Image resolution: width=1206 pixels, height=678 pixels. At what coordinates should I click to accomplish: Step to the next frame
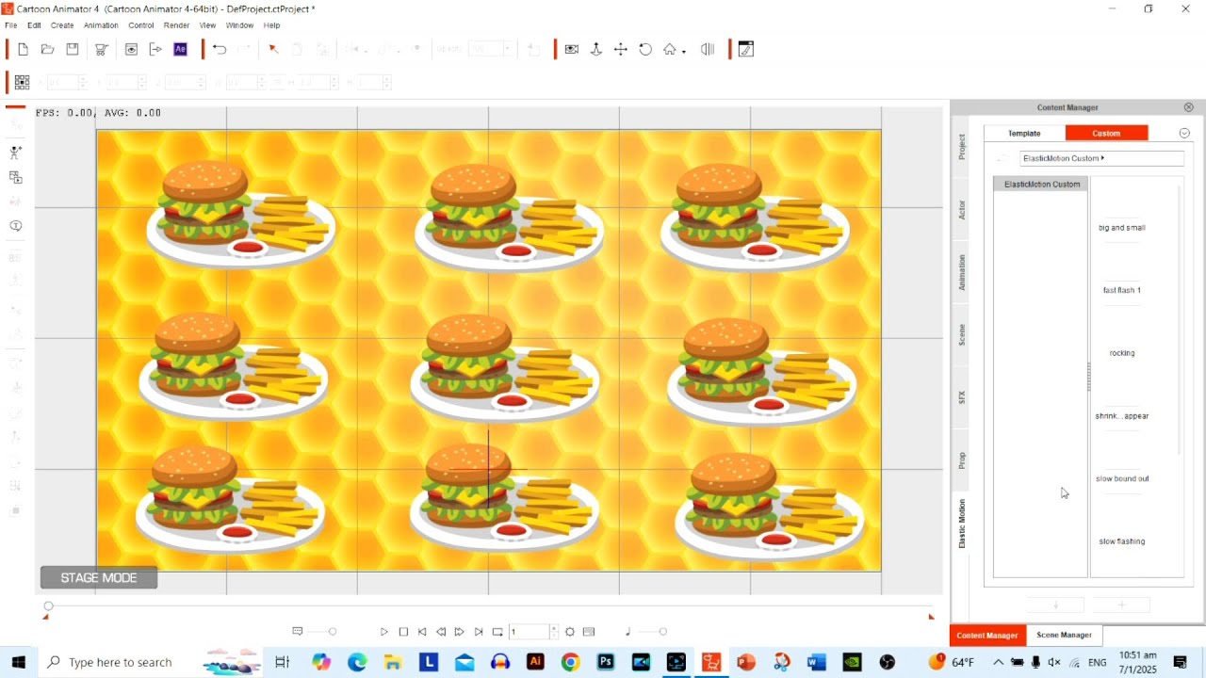460,632
